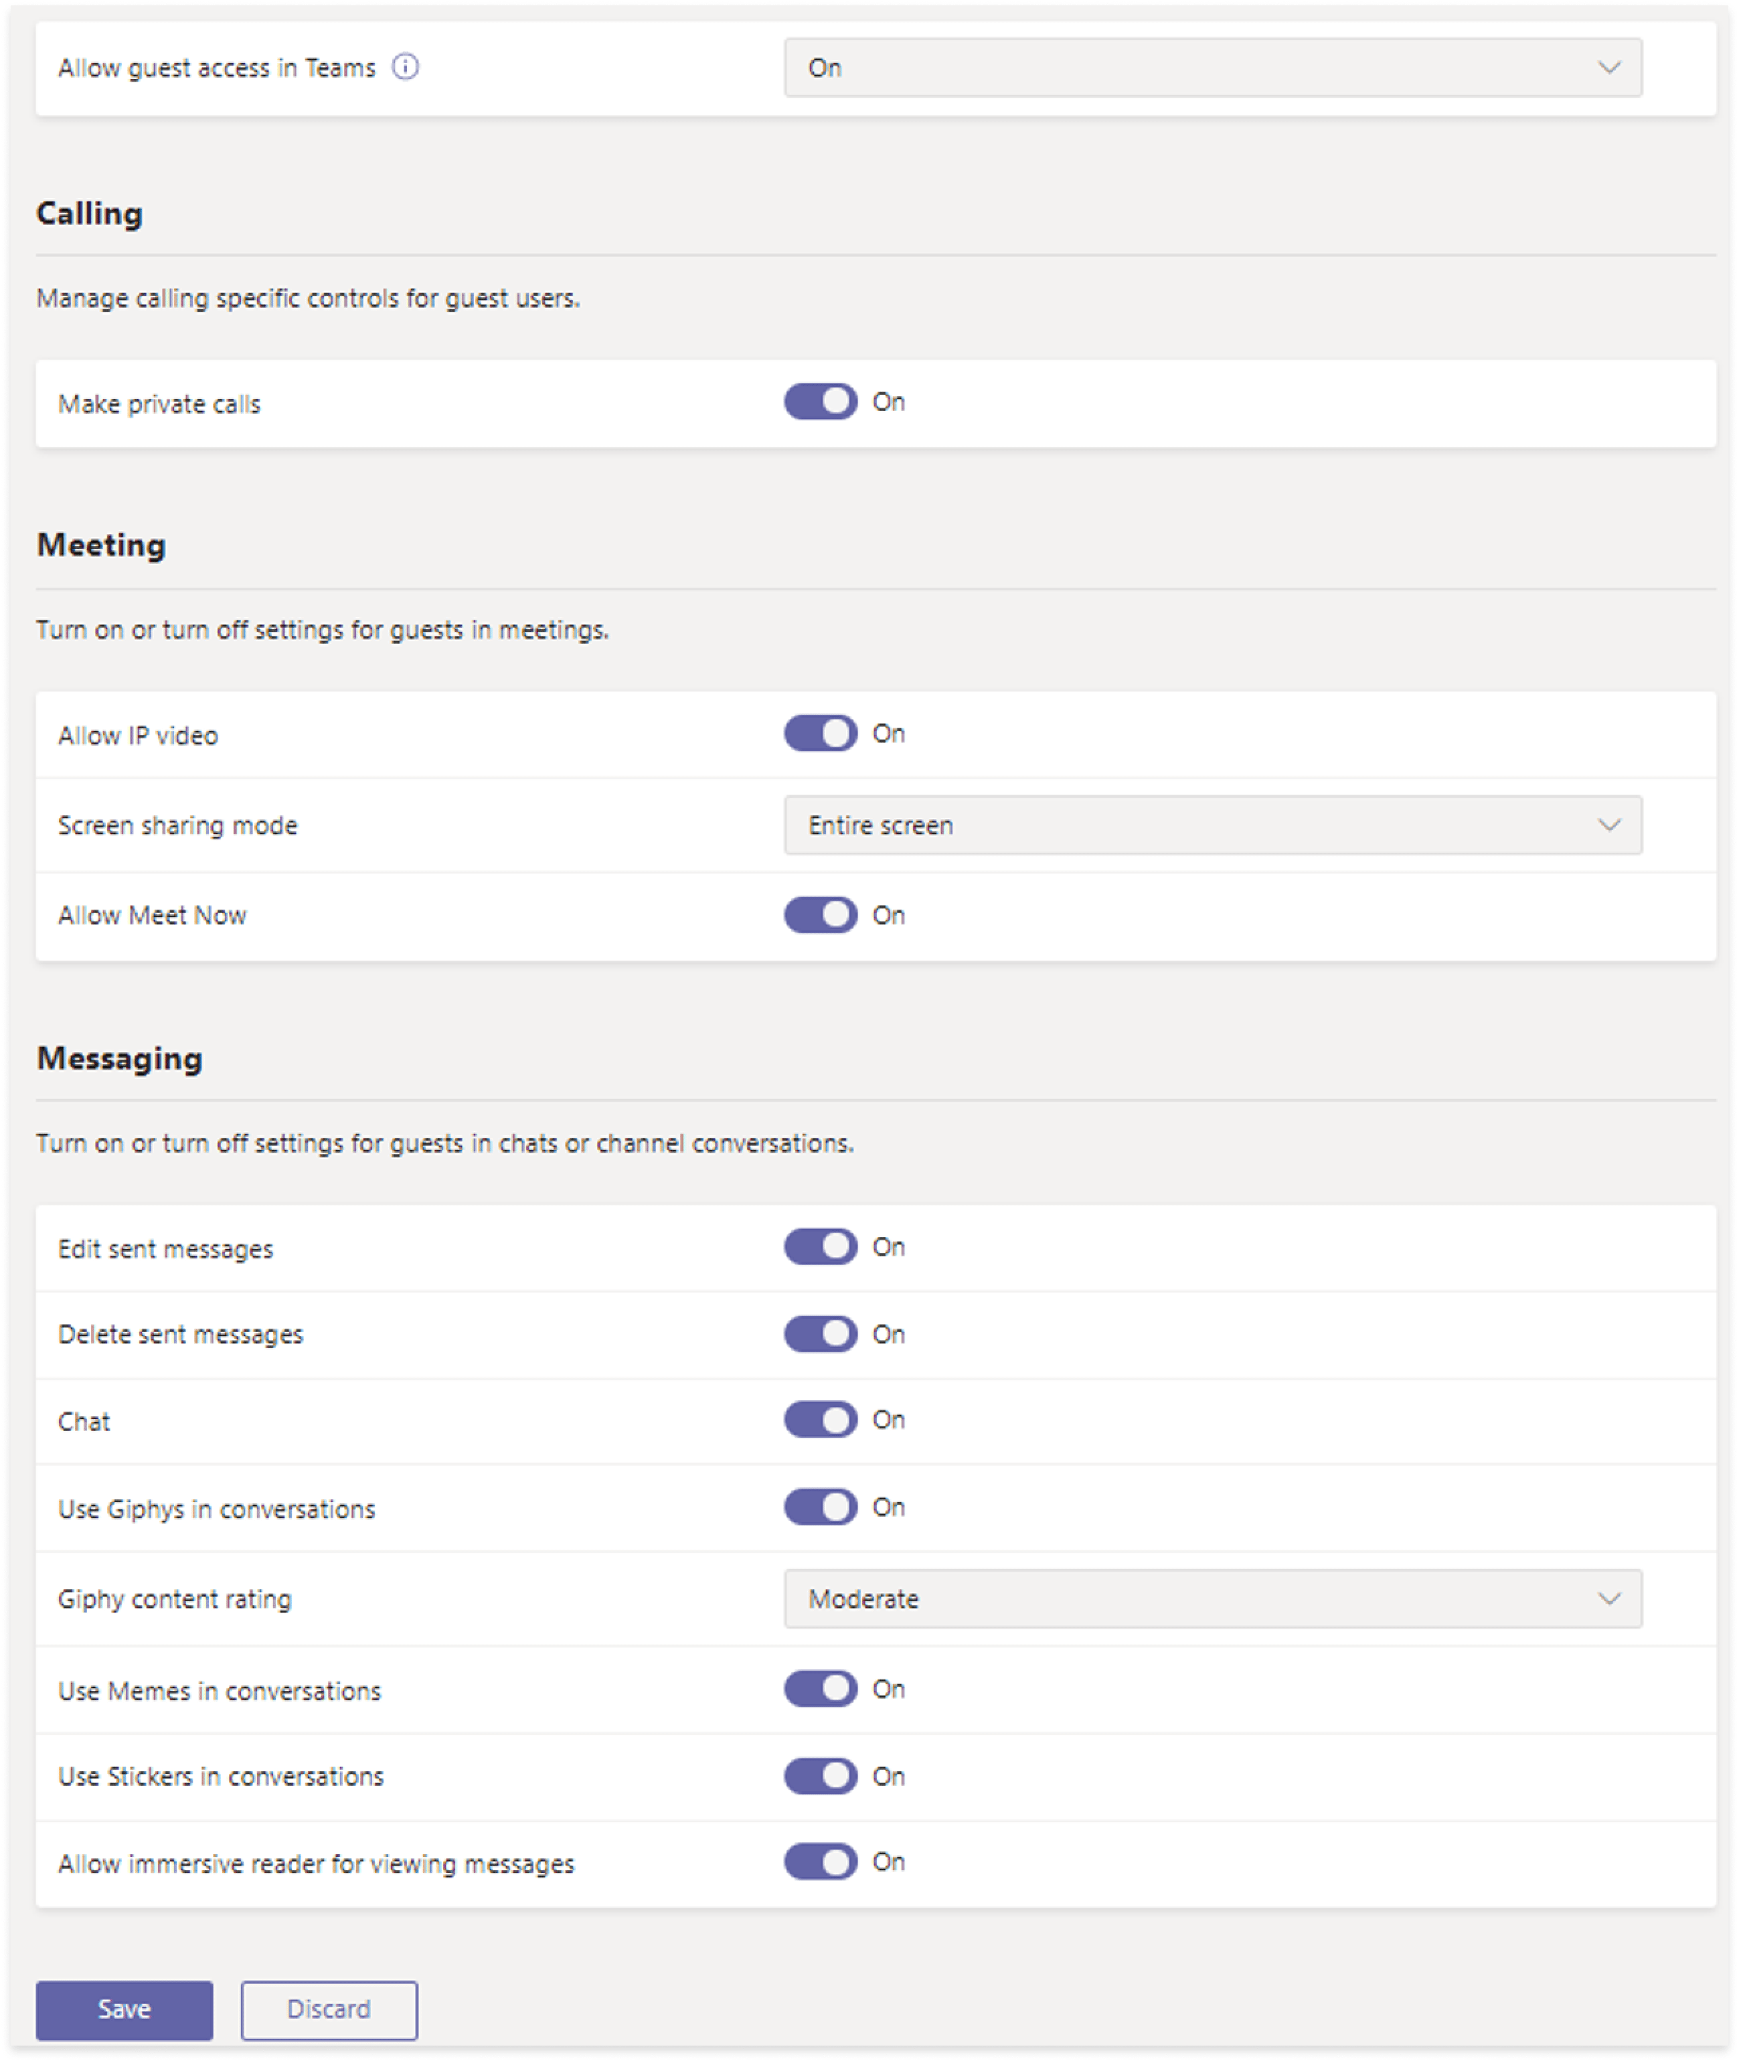This screenshot has height=2063, width=1739.
Task: Turn off Use Giphys in conversations
Action: 820,1507
